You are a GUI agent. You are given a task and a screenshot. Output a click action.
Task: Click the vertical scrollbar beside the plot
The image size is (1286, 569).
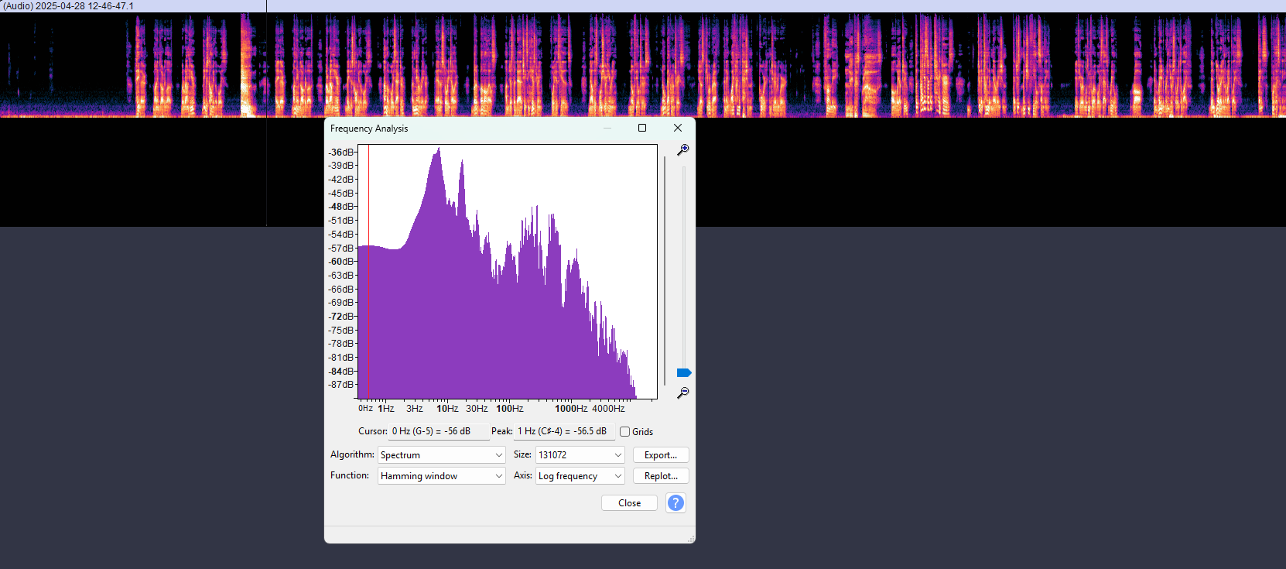(665, 271)
